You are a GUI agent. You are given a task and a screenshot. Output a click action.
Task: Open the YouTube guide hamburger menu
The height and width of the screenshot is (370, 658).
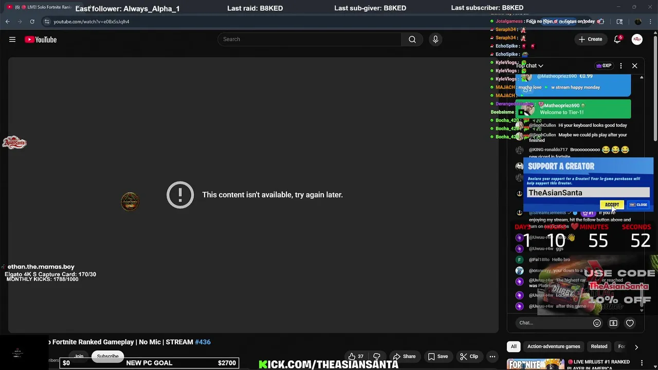[x=12, y=40]
